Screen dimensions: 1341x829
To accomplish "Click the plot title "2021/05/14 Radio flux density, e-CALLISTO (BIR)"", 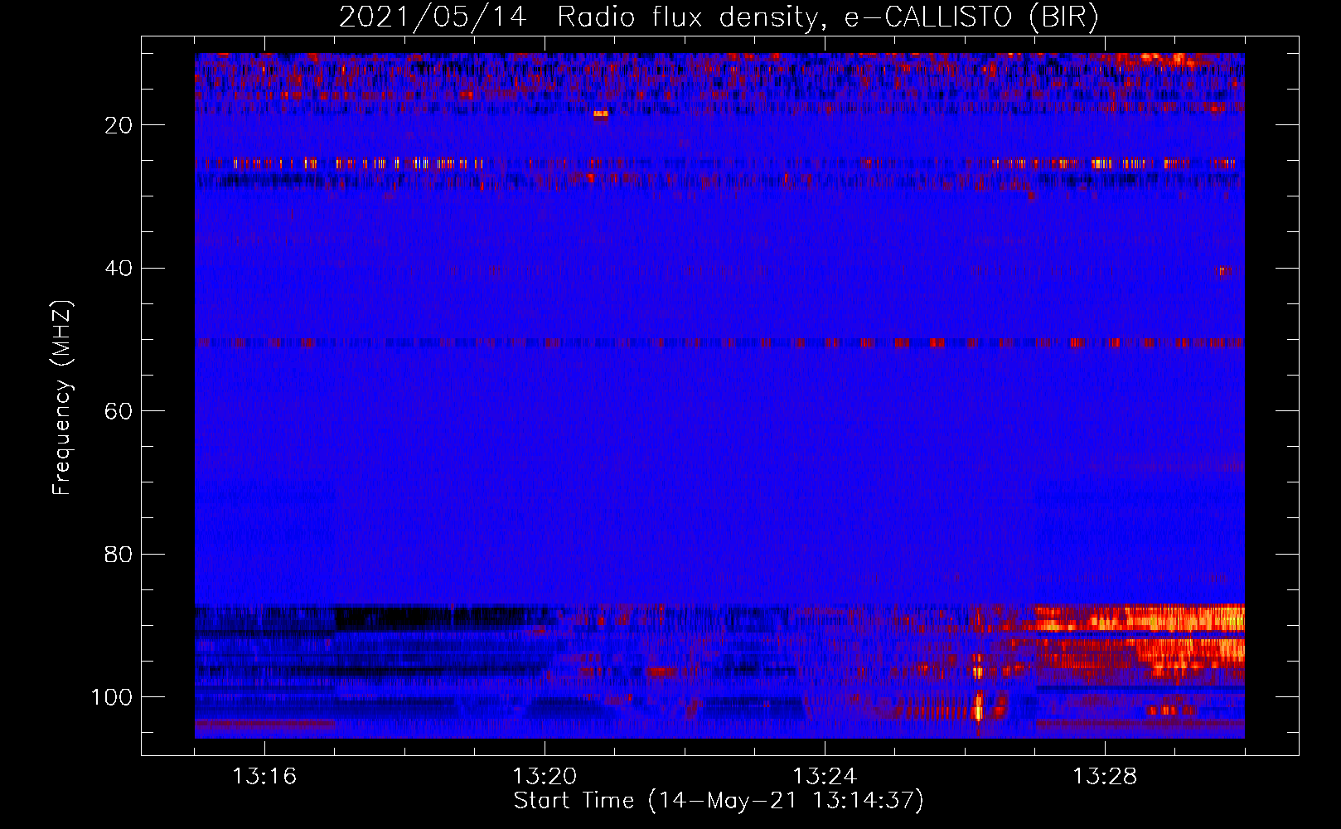I will 719,17.
